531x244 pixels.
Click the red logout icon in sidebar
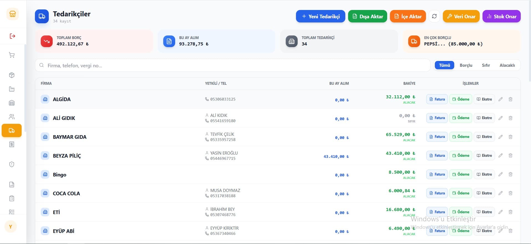(12, 36)
